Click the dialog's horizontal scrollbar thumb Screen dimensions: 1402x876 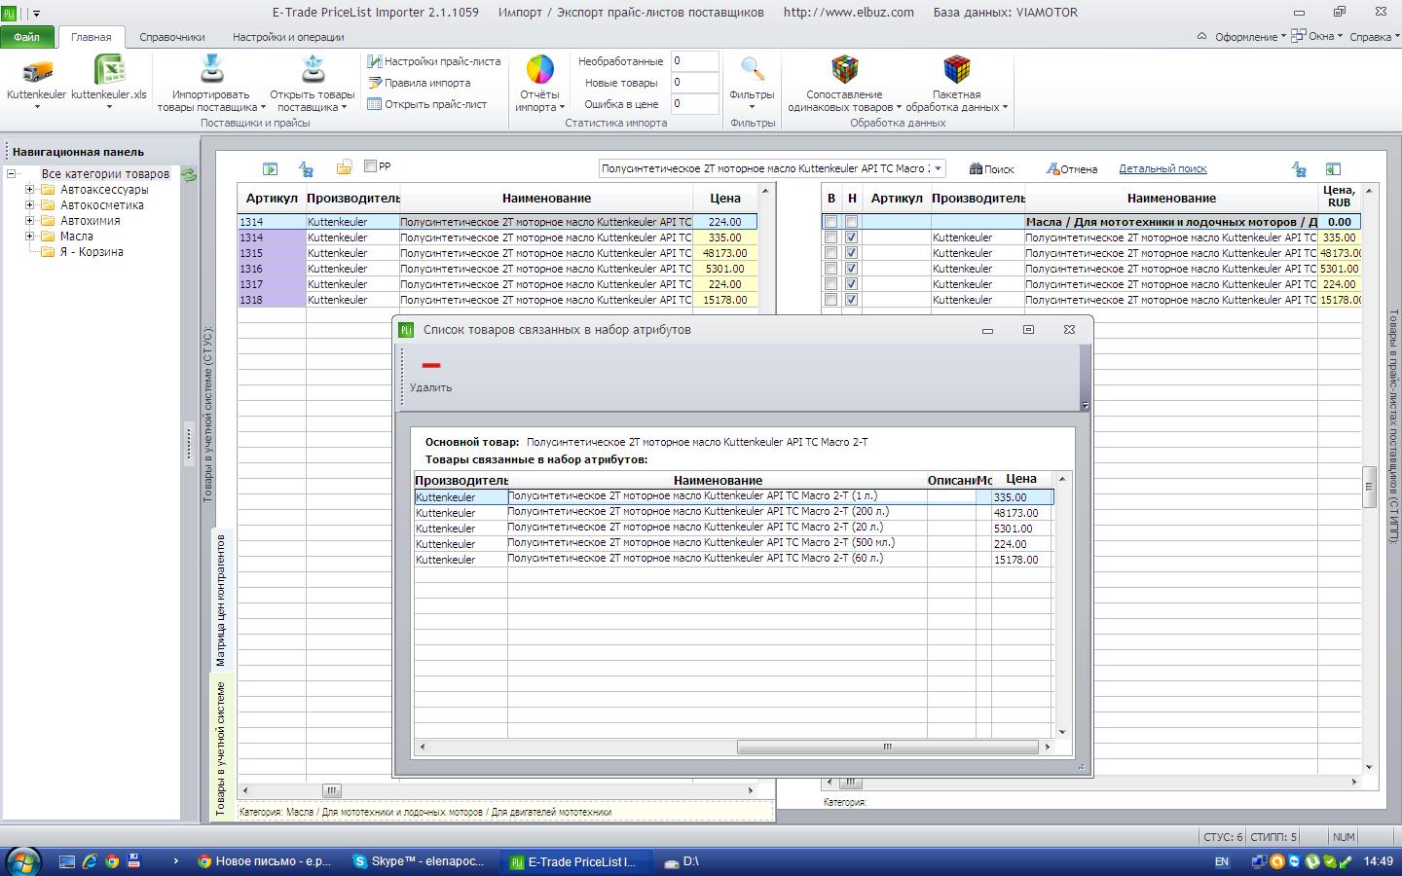pos(888,747)
